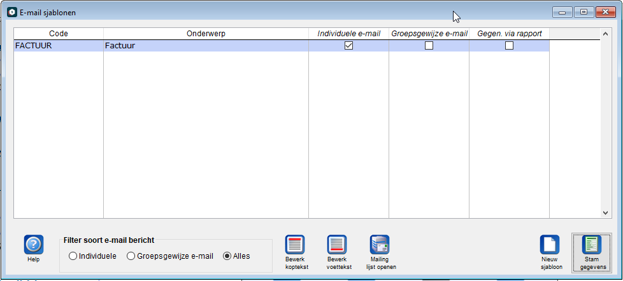This screenshot has width=623, height=281.
Task: Click the Onderwerp column header
Action: [x=206, y=34]
